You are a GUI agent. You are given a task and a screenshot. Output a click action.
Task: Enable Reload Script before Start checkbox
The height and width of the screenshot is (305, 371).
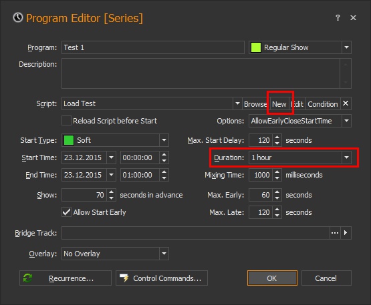click(66, 121)
